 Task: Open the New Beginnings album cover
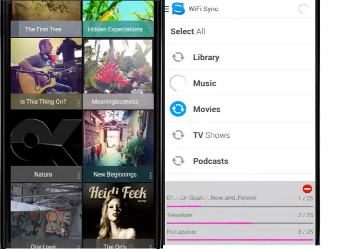coord(118,138)
